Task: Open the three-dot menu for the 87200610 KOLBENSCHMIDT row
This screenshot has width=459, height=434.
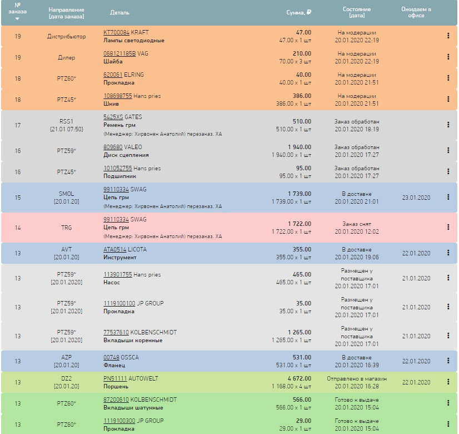Action: click(x=448, y=403)
